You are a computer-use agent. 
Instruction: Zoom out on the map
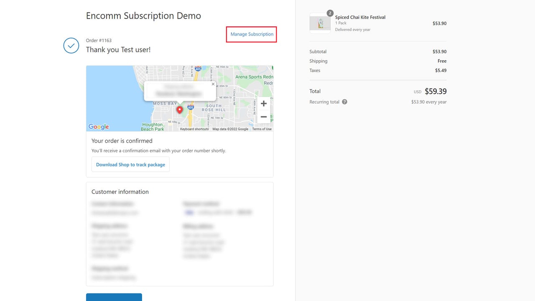click(264, 117)
